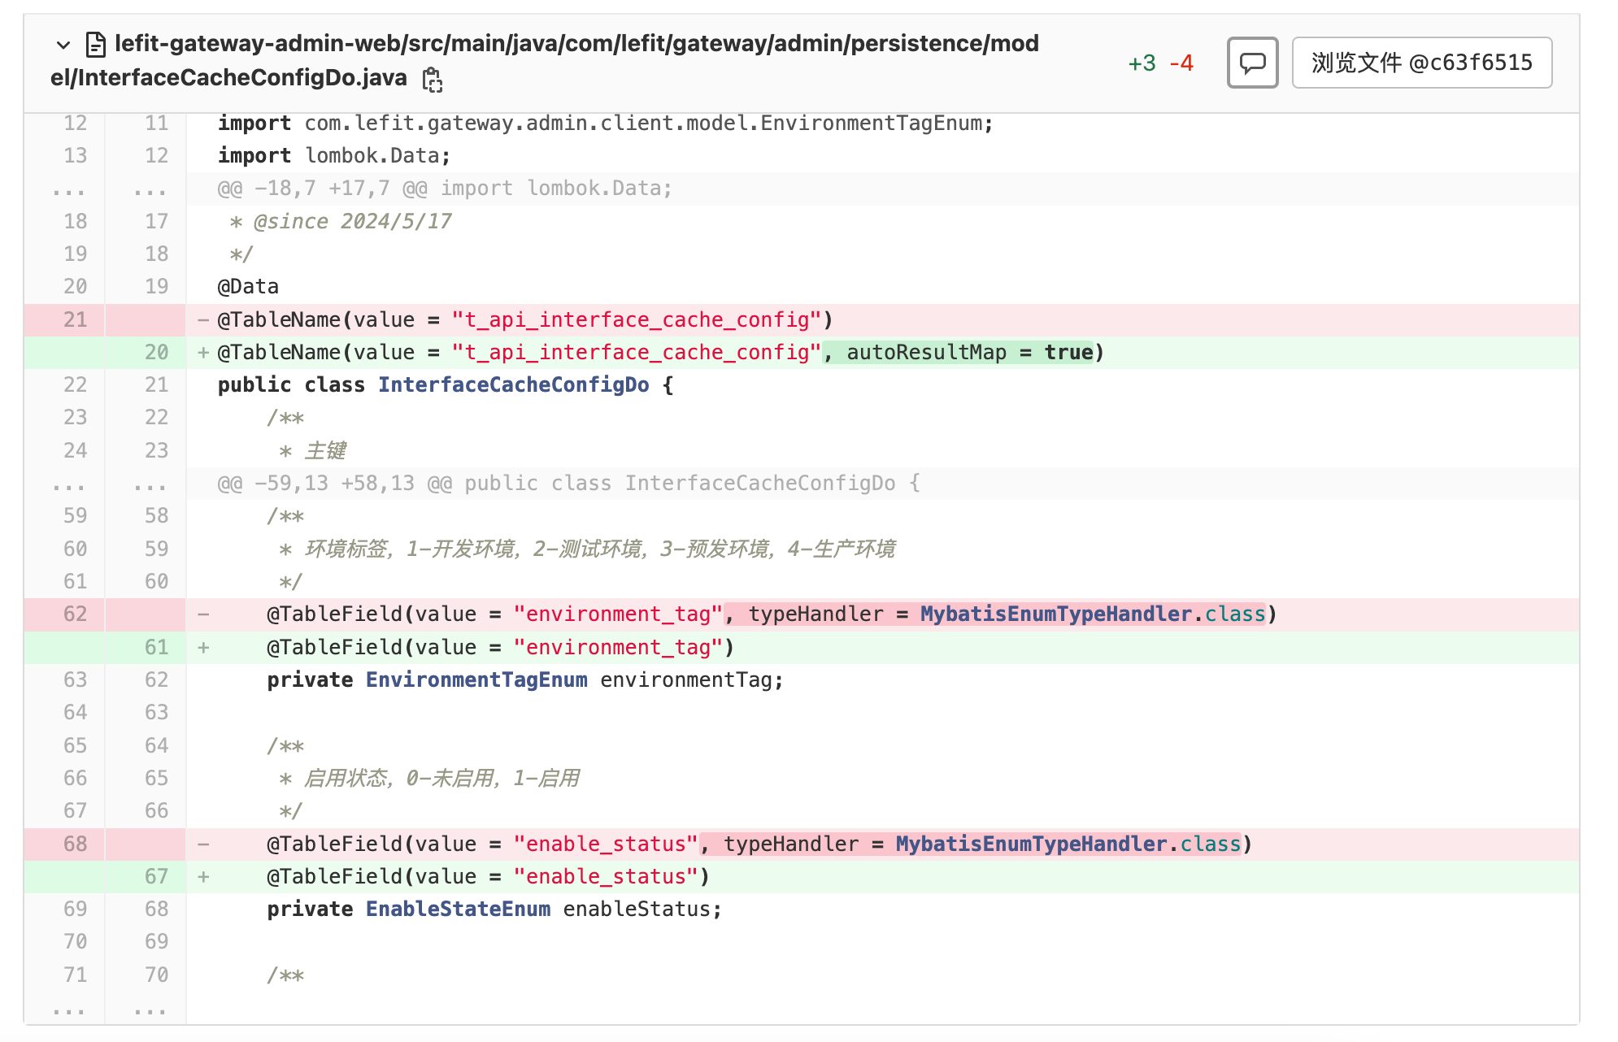Click the plus marker on added line 67
Viewport: 1618px width, 1042px height.
pyautogui.click(x=203, y=877)
